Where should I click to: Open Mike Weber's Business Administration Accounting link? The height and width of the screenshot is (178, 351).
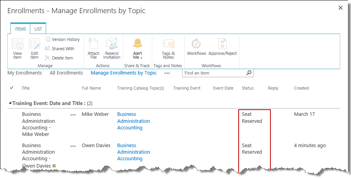(133, 121)
